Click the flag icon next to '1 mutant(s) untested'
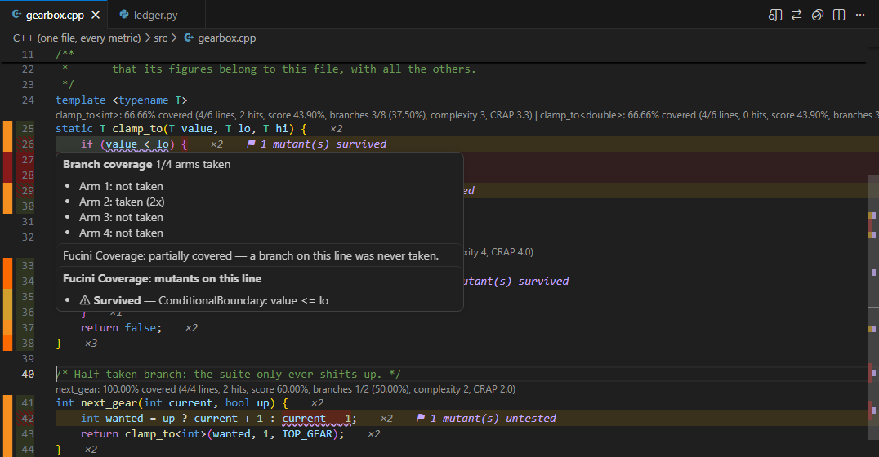This screenshot has width=879, height=457. [421, 418]
